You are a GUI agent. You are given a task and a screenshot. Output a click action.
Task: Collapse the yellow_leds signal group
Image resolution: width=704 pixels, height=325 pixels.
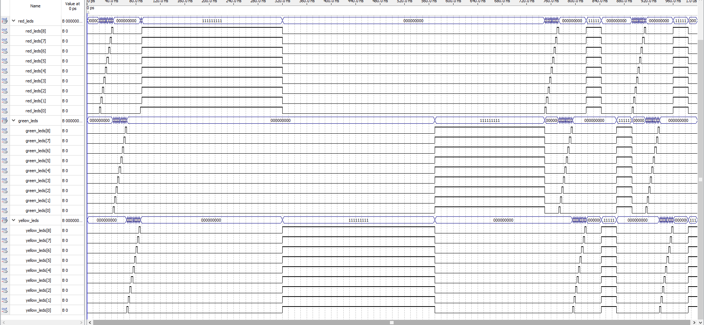14,220
